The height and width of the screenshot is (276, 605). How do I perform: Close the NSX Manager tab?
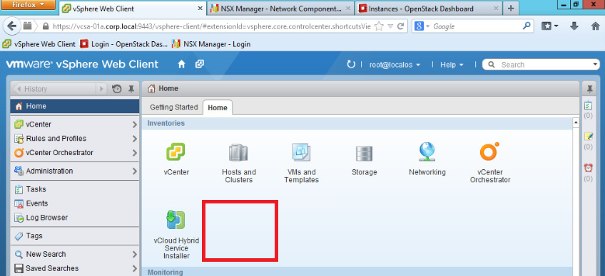(348, 8)
